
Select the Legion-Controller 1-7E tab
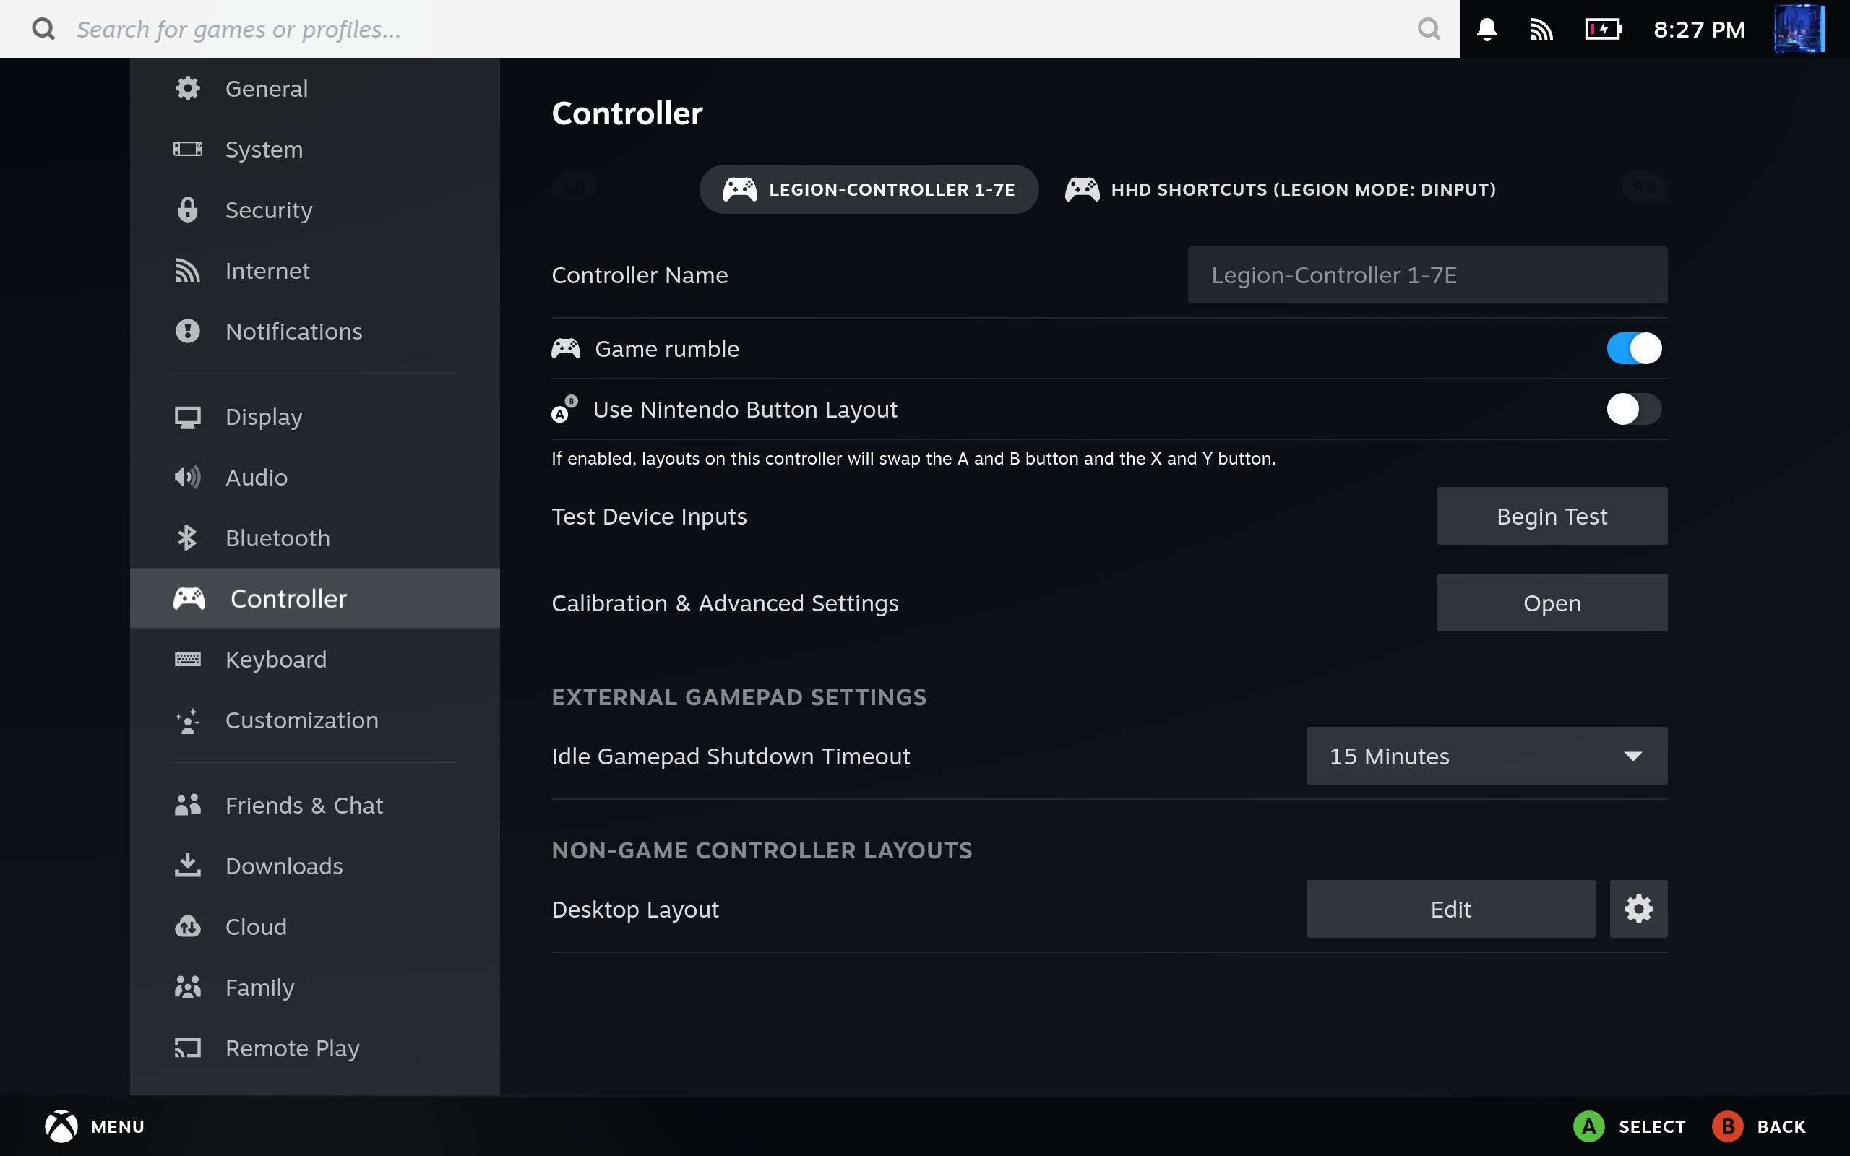[869, 189]
